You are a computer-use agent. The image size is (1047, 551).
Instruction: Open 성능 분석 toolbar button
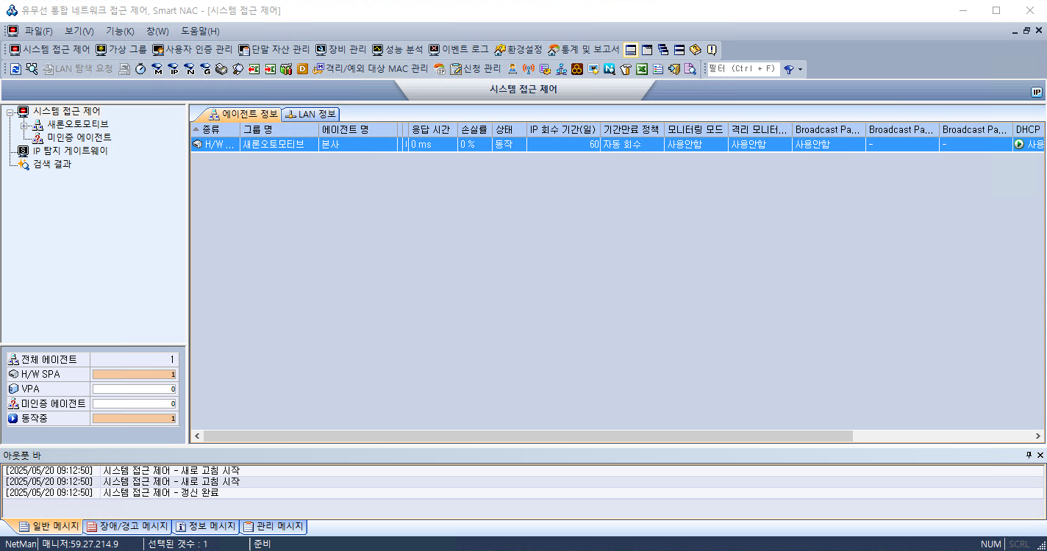(x=398, y=50)
